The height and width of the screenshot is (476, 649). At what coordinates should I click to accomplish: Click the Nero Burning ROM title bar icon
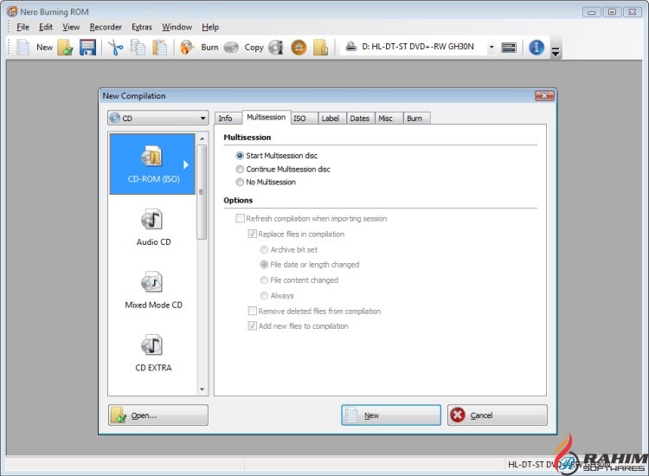pyautogui.click(x=12, y=11)
